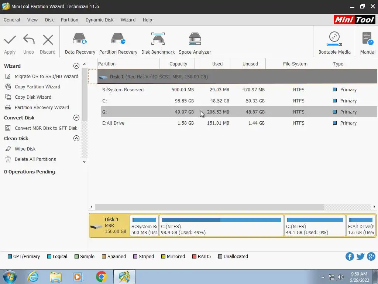Click Copy Disk Wizard icon
Screen dimensions: 378x284
click(8, 97)
